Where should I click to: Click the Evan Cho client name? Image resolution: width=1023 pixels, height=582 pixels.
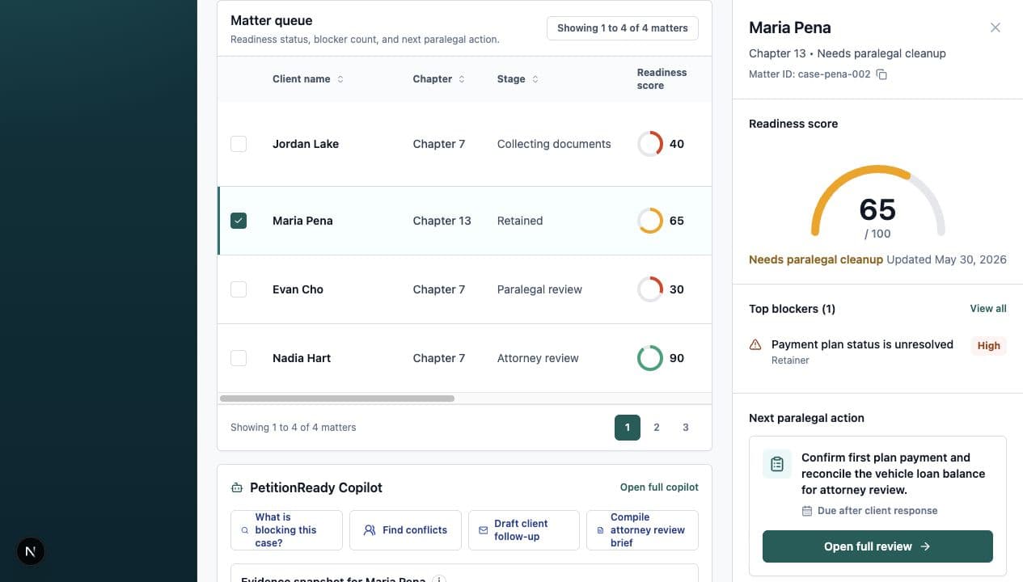point(298,289)
